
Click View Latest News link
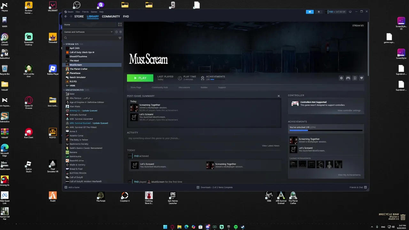point(271,146)
